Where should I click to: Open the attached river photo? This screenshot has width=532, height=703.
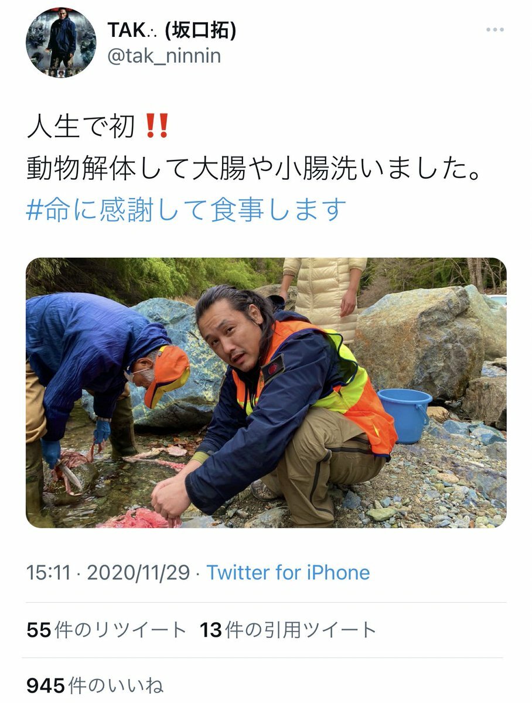pos(266,393)
